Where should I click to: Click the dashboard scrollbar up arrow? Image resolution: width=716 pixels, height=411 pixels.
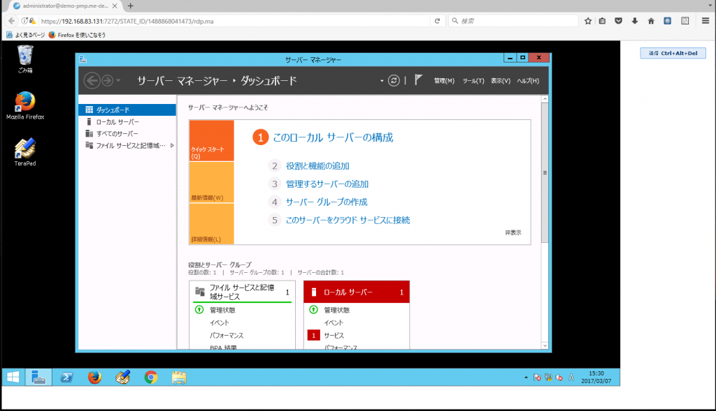[x=545, y=99]
